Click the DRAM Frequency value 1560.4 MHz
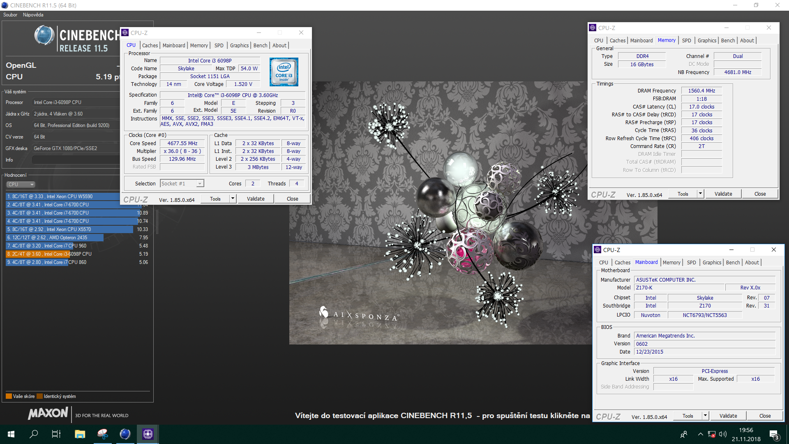The width and height of the screenshot is (789, 444). coord(701,91)
